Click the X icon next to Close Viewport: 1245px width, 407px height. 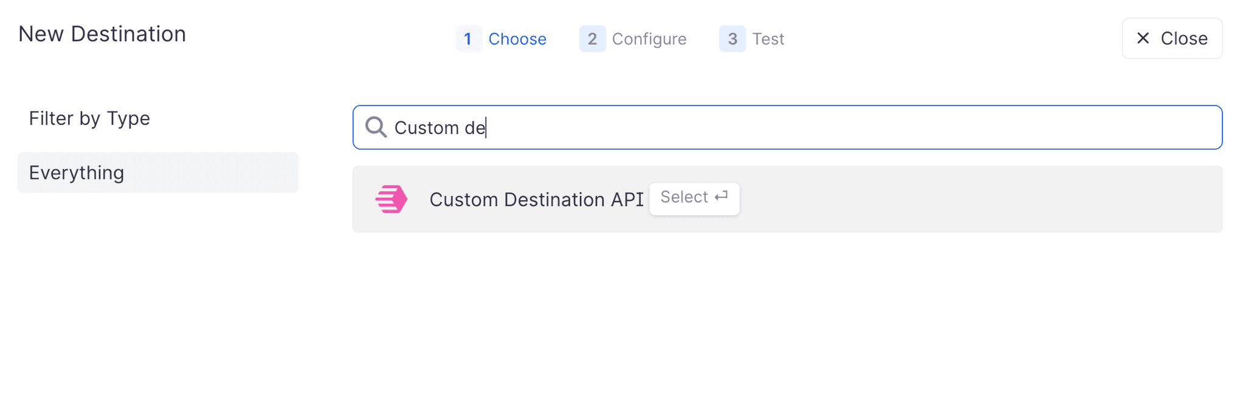point(1142,38)
